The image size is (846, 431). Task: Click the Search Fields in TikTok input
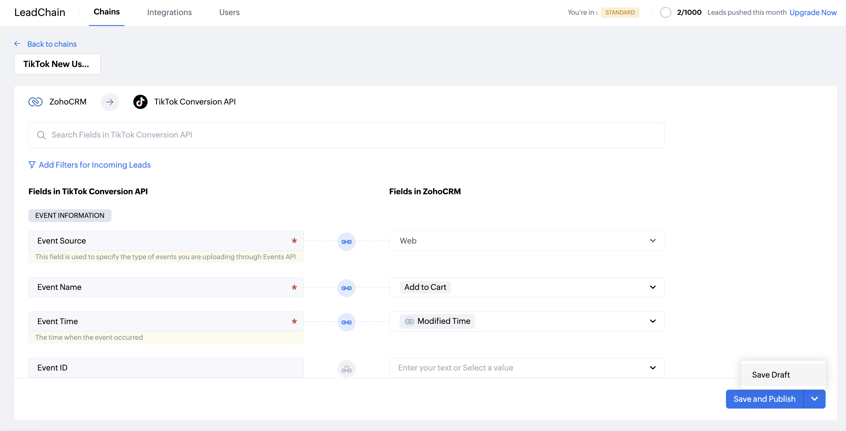pyautogui.click(x=346, y=135)
